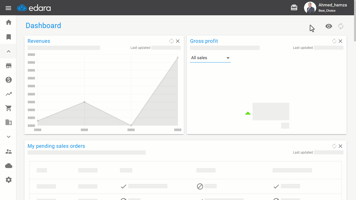
Task: Click the Gross profit widget title
Action: point(204,41)
